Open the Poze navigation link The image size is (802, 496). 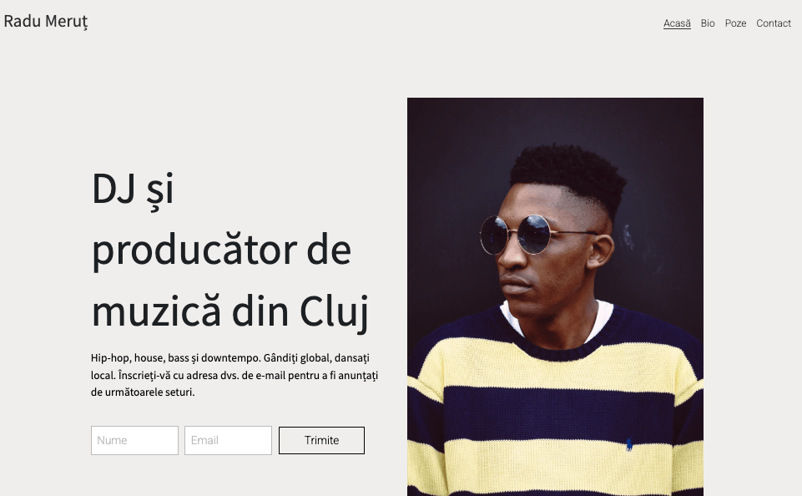click(x=735, y=23)
